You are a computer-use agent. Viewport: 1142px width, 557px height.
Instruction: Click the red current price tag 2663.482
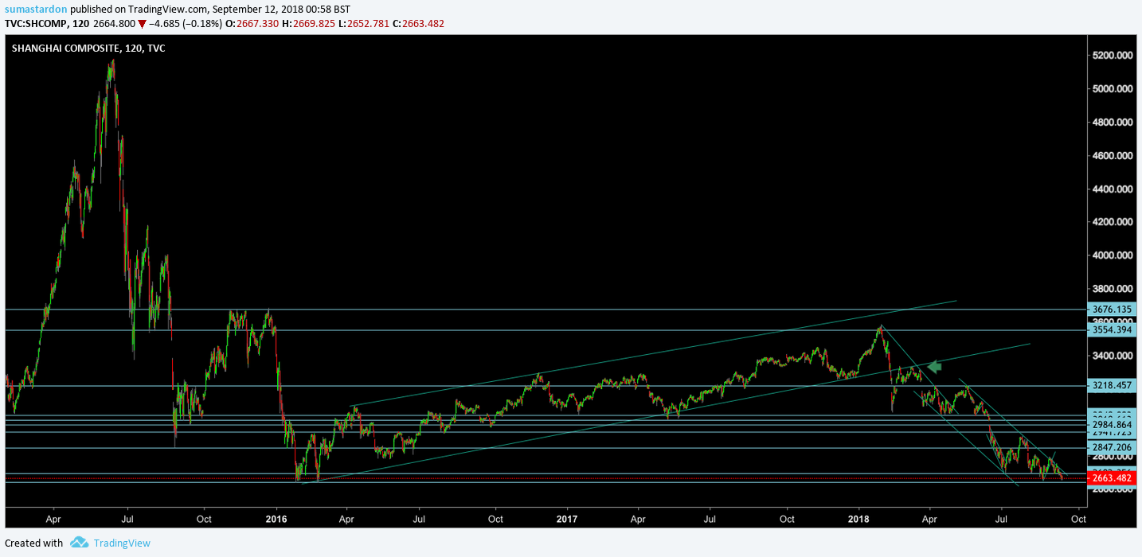pyautogui.click(x=1112, y=477)
